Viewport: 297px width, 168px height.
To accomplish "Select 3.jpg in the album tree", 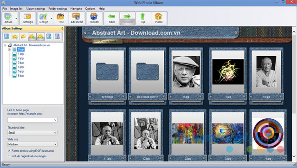I will point(20,63).
